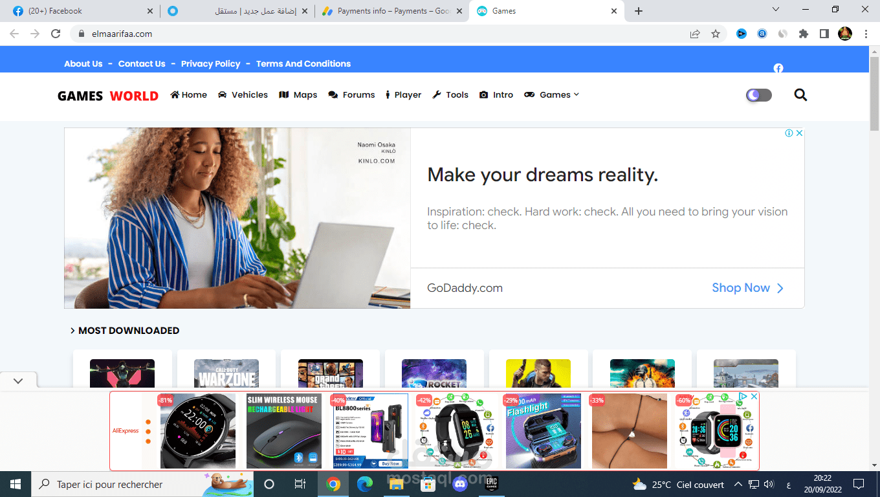Expand the Games dropdown menu
Image resolution: width=880 pixels, height=497 pixels.
click(x=551, y=94)
